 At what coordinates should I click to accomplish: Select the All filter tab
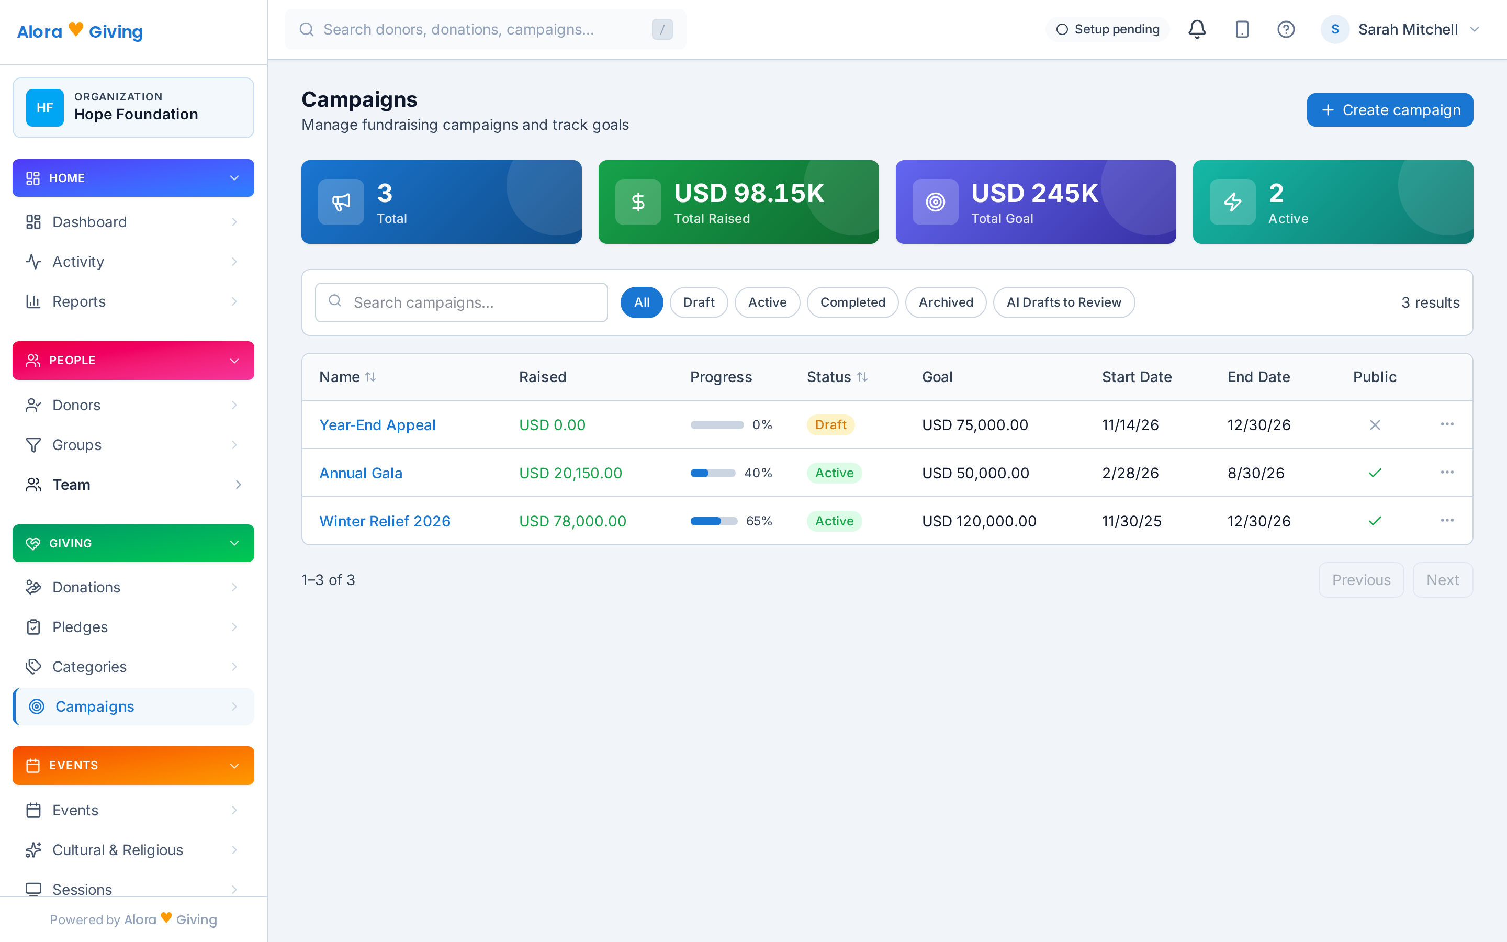click(x=642, y=302)
